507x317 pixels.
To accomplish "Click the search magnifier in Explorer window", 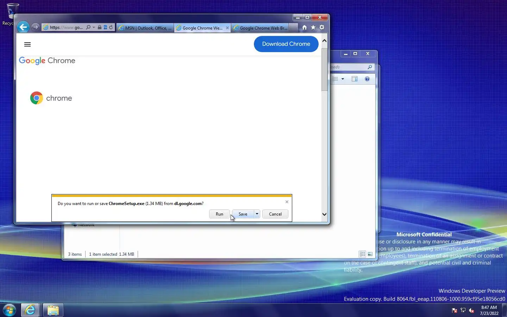I will pos(370,67).
